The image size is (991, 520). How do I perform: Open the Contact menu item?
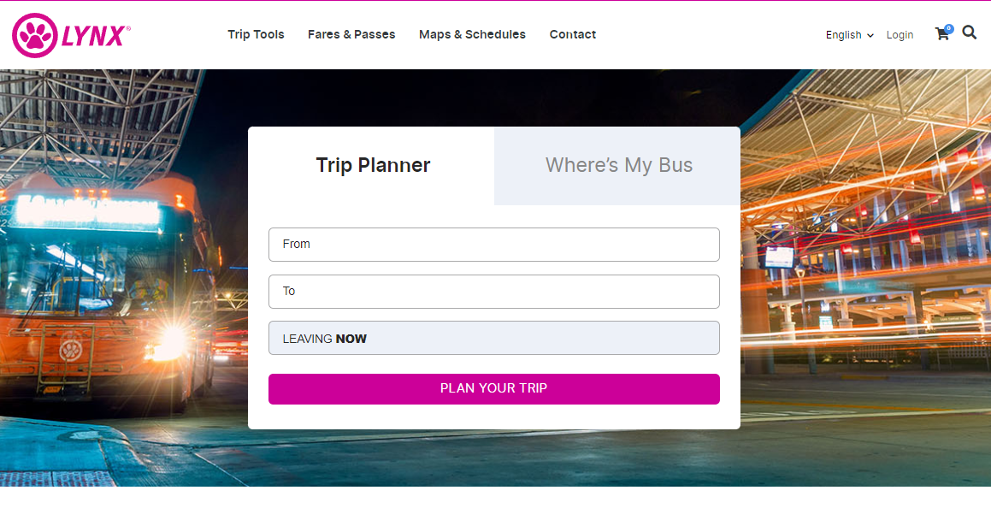point(572,35)
